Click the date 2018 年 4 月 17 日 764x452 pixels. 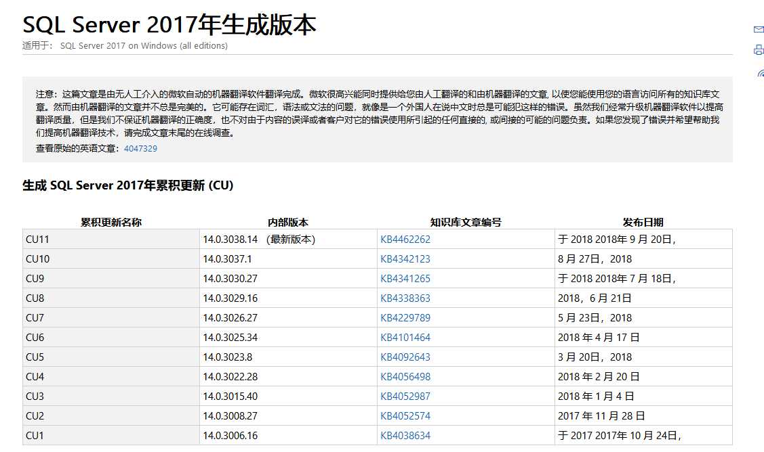599,338
